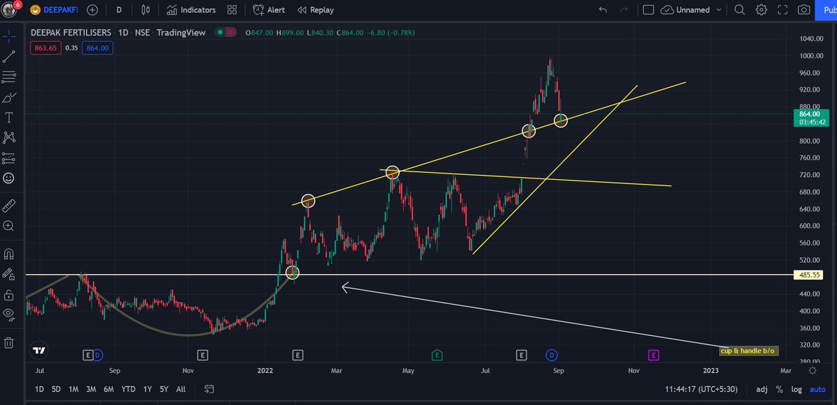This screenshot has width=837, height=405.
Task: Undo the last chart action
Action: 603,10
